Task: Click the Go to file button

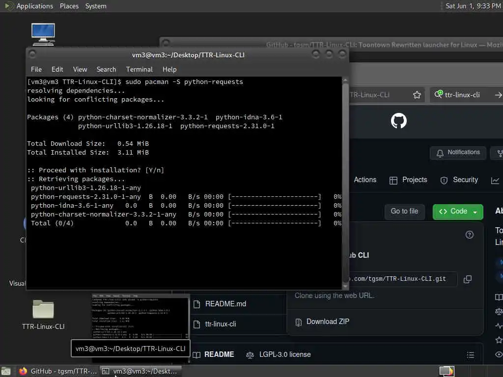Action: 405,212
